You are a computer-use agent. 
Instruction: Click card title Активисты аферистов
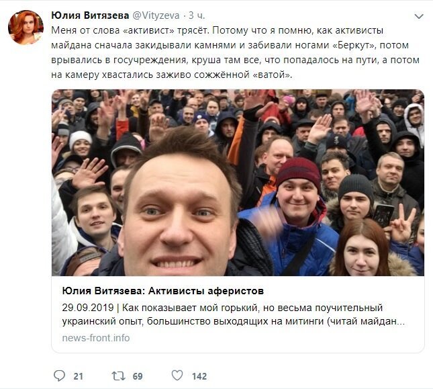[x=206, y=291]
